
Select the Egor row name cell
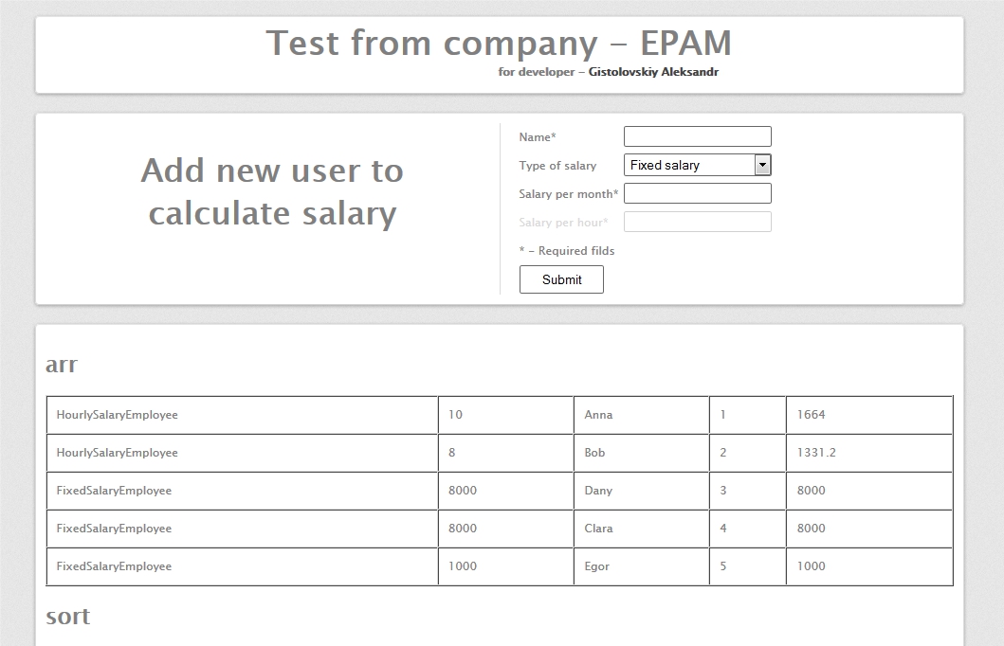(596, 566)
